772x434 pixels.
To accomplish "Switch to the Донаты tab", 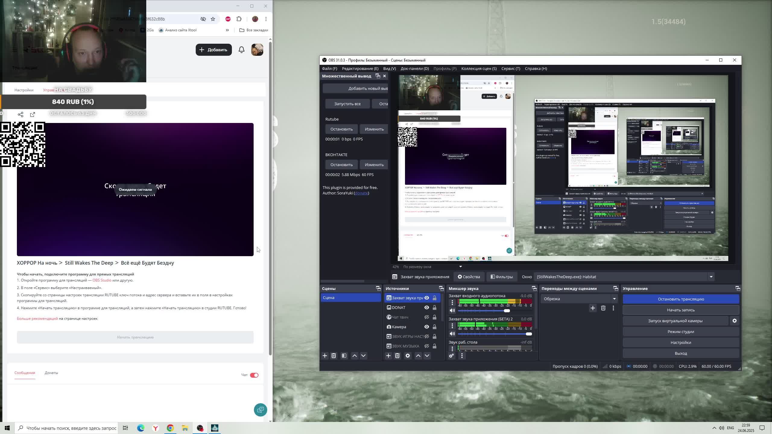I will coord(51,373).
